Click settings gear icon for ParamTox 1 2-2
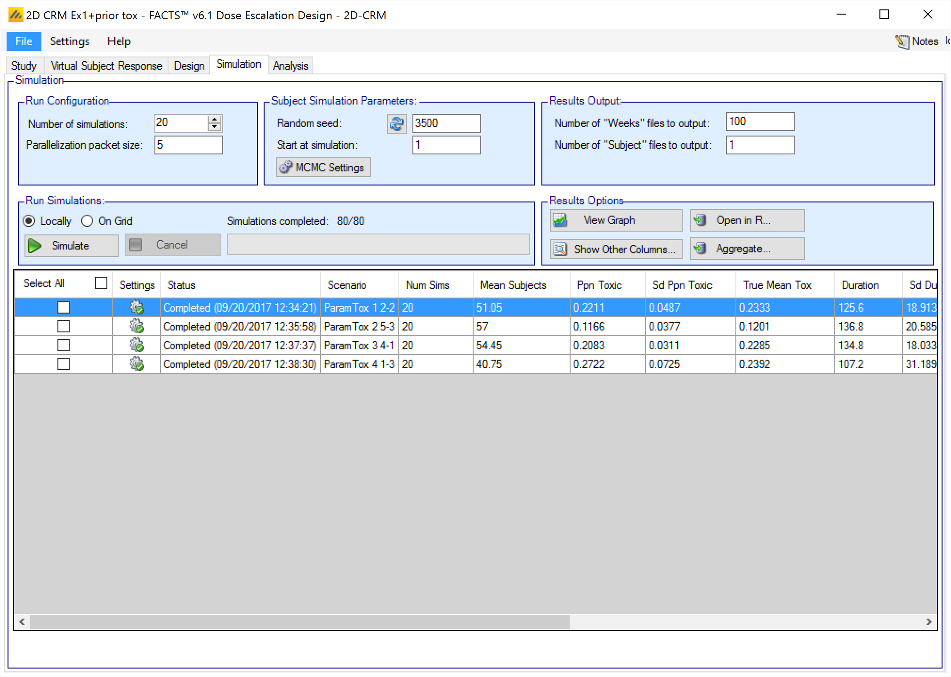Image resolution: width=951 pixels, height=677 pixels. pos(137,307)
